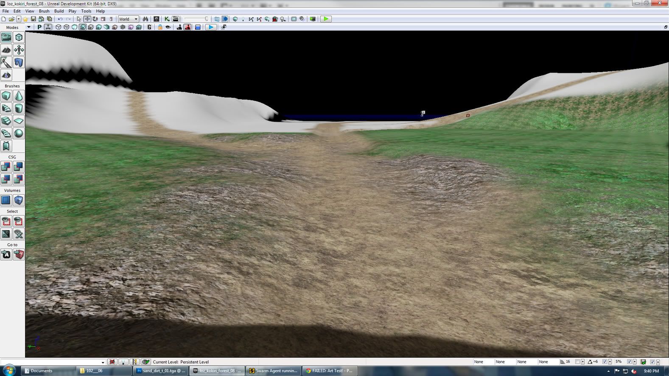This screenshot has height=376, width=669.
Task: Apply CSG Intersect
Action: pos(6,179)
